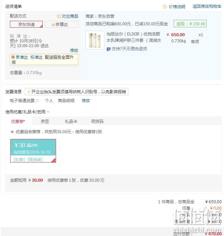Click the 返现 ¥150.00 badge
Image resolution: width=224 pixels, height=236 pixels.
190,24
